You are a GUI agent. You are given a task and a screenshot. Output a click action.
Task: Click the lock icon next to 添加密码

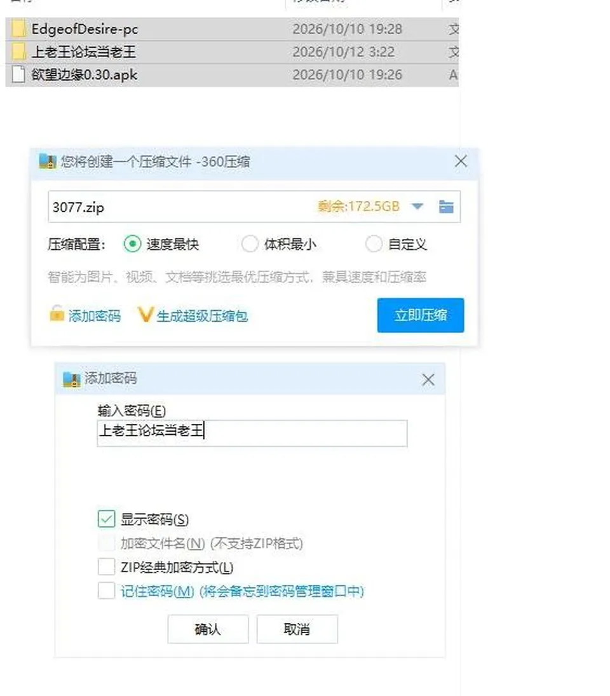57,314
